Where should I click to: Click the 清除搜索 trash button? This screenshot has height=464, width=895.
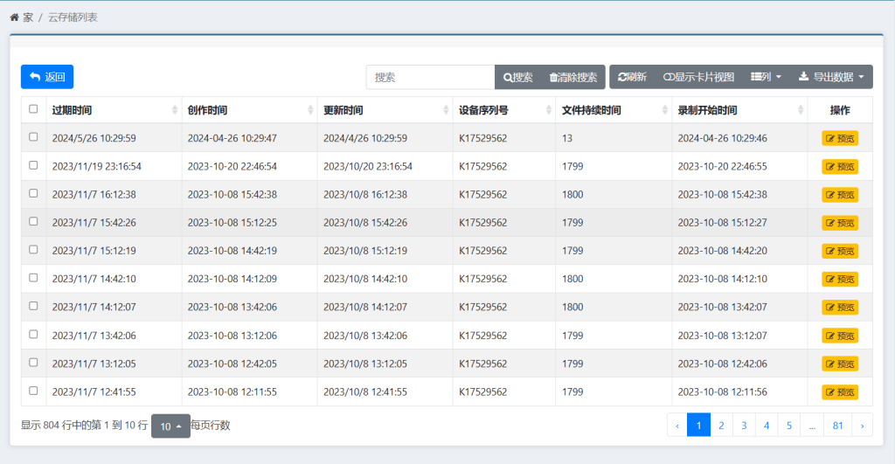click(x=573, y=77)
